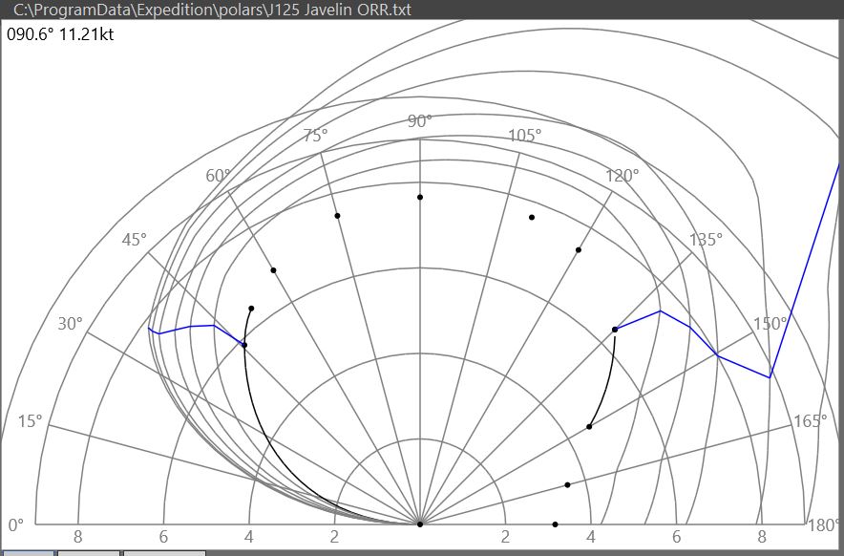This screenshot has height=556, width=844.
Task: Click the 60° angle label
Action: [x=218, y=176]
